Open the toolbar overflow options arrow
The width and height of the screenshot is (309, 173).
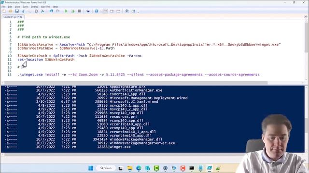click(138, 12)
